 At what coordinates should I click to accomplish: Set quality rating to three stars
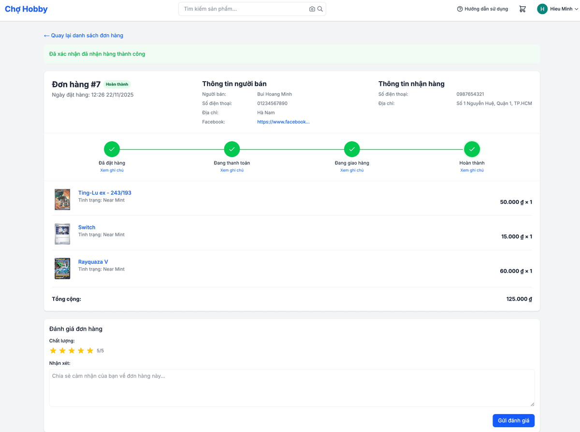72,351
